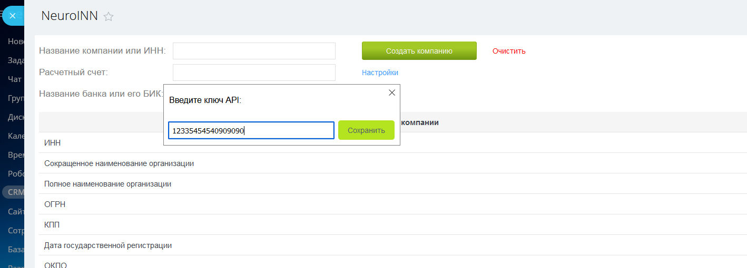Click the Расчетный счет input field
The width and height of the screenshot is (747, 268).
tap(254, 73)
